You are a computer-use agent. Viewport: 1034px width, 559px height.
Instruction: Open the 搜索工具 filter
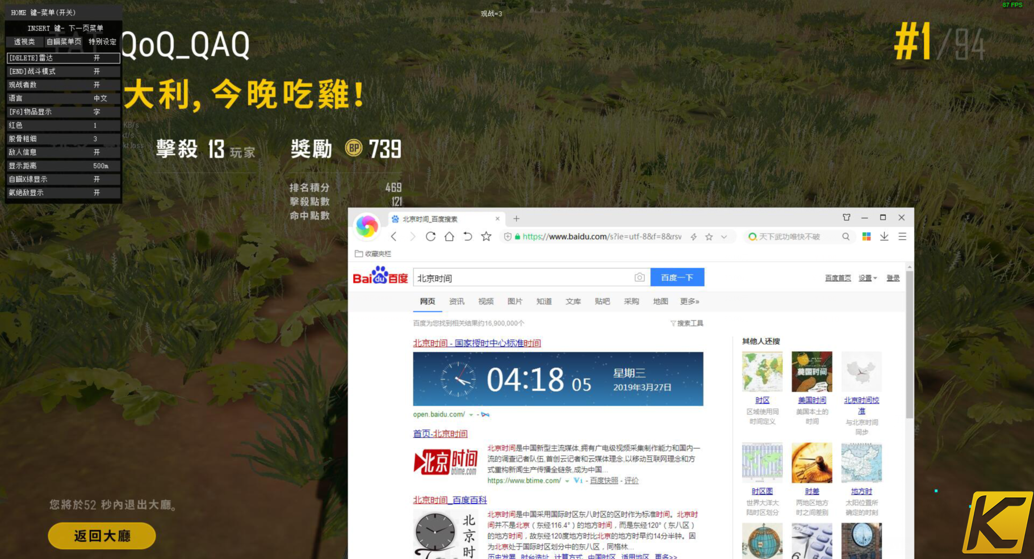pyautogui.click(x=686, y=323)
